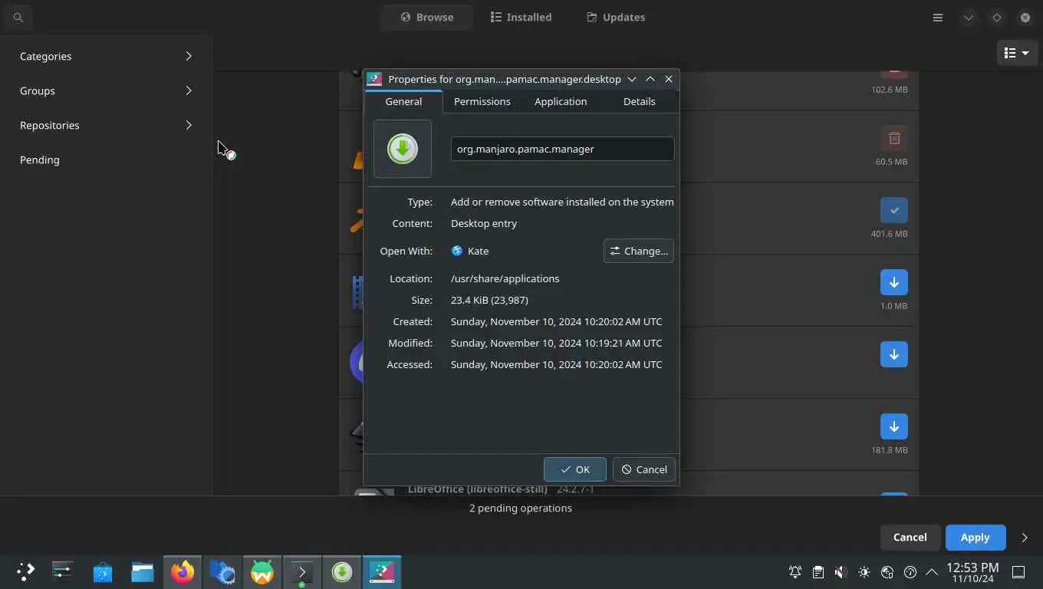Open Pamac hamburger menu
The height and width of the screenshot is (589, 1043).
[937, 17]
